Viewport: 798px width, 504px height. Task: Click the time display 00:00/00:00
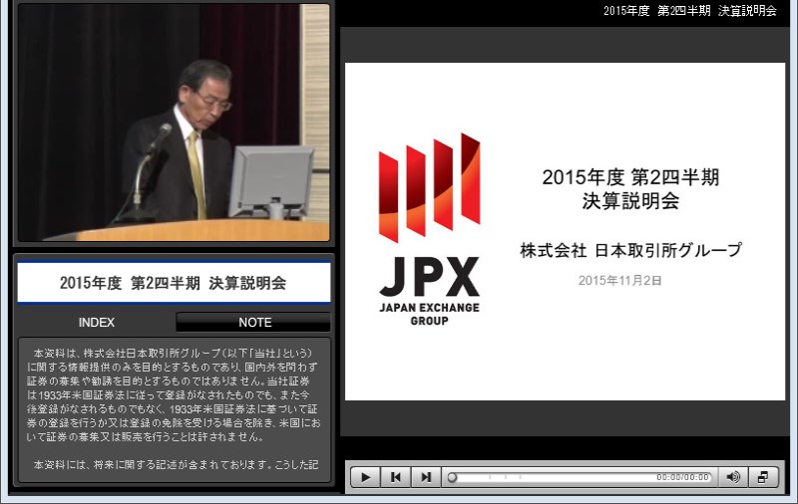pos(682,477)
